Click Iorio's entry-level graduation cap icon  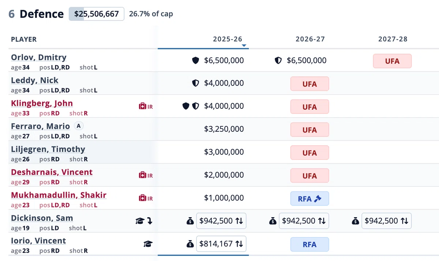148,244
